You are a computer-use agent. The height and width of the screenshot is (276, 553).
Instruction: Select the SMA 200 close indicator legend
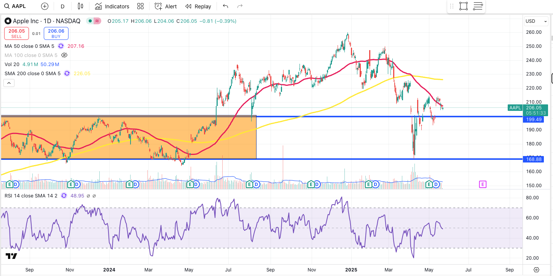click(32, 73)
